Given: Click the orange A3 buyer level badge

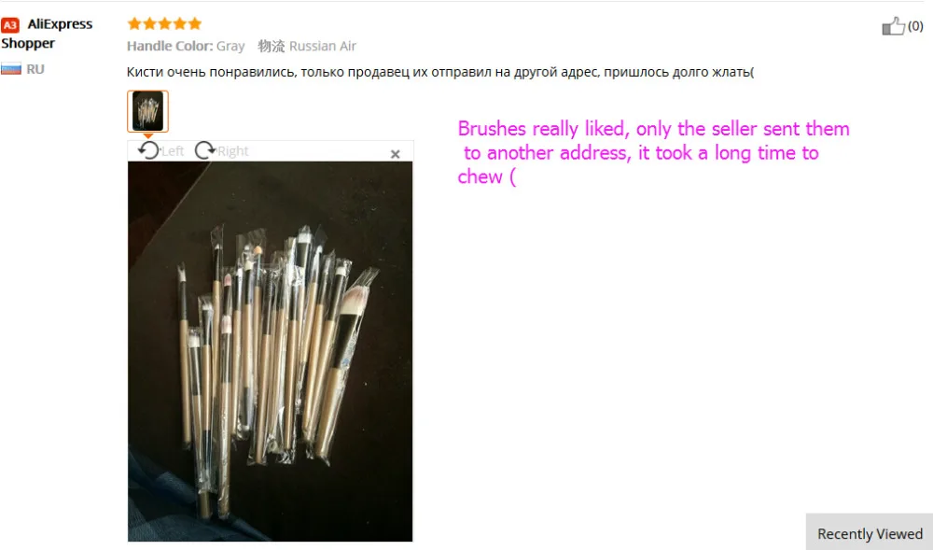Looking at the screenshot, I should [x=10, y=25].
